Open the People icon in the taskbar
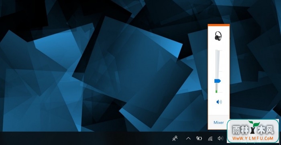The height and width of the screenshot is (145, 281). tap(175, 138)
